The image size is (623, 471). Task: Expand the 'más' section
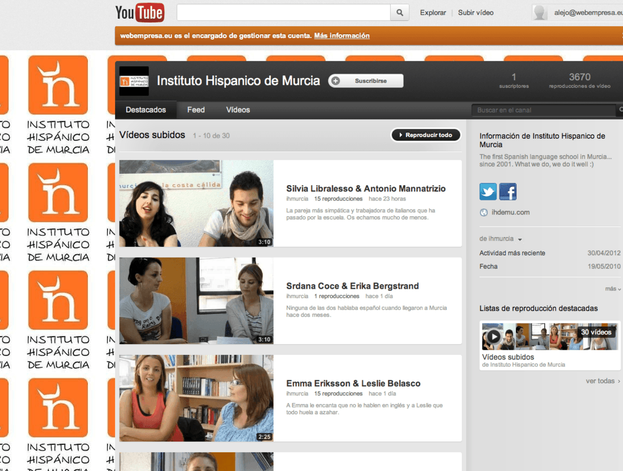[x=613, y=289]
